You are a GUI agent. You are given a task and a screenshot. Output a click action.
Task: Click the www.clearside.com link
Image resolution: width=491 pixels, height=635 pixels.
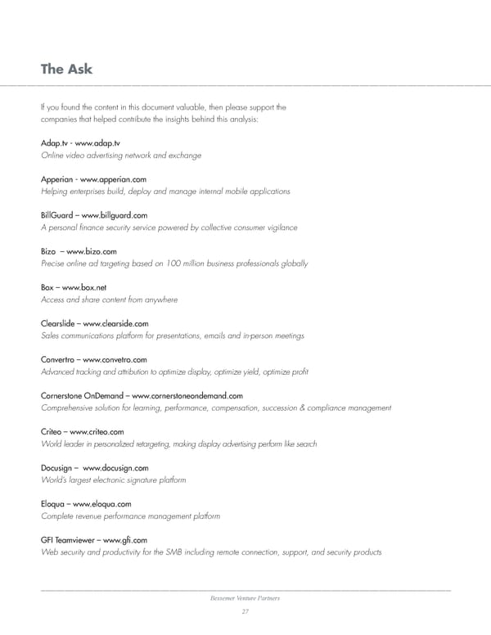[115, 323]
